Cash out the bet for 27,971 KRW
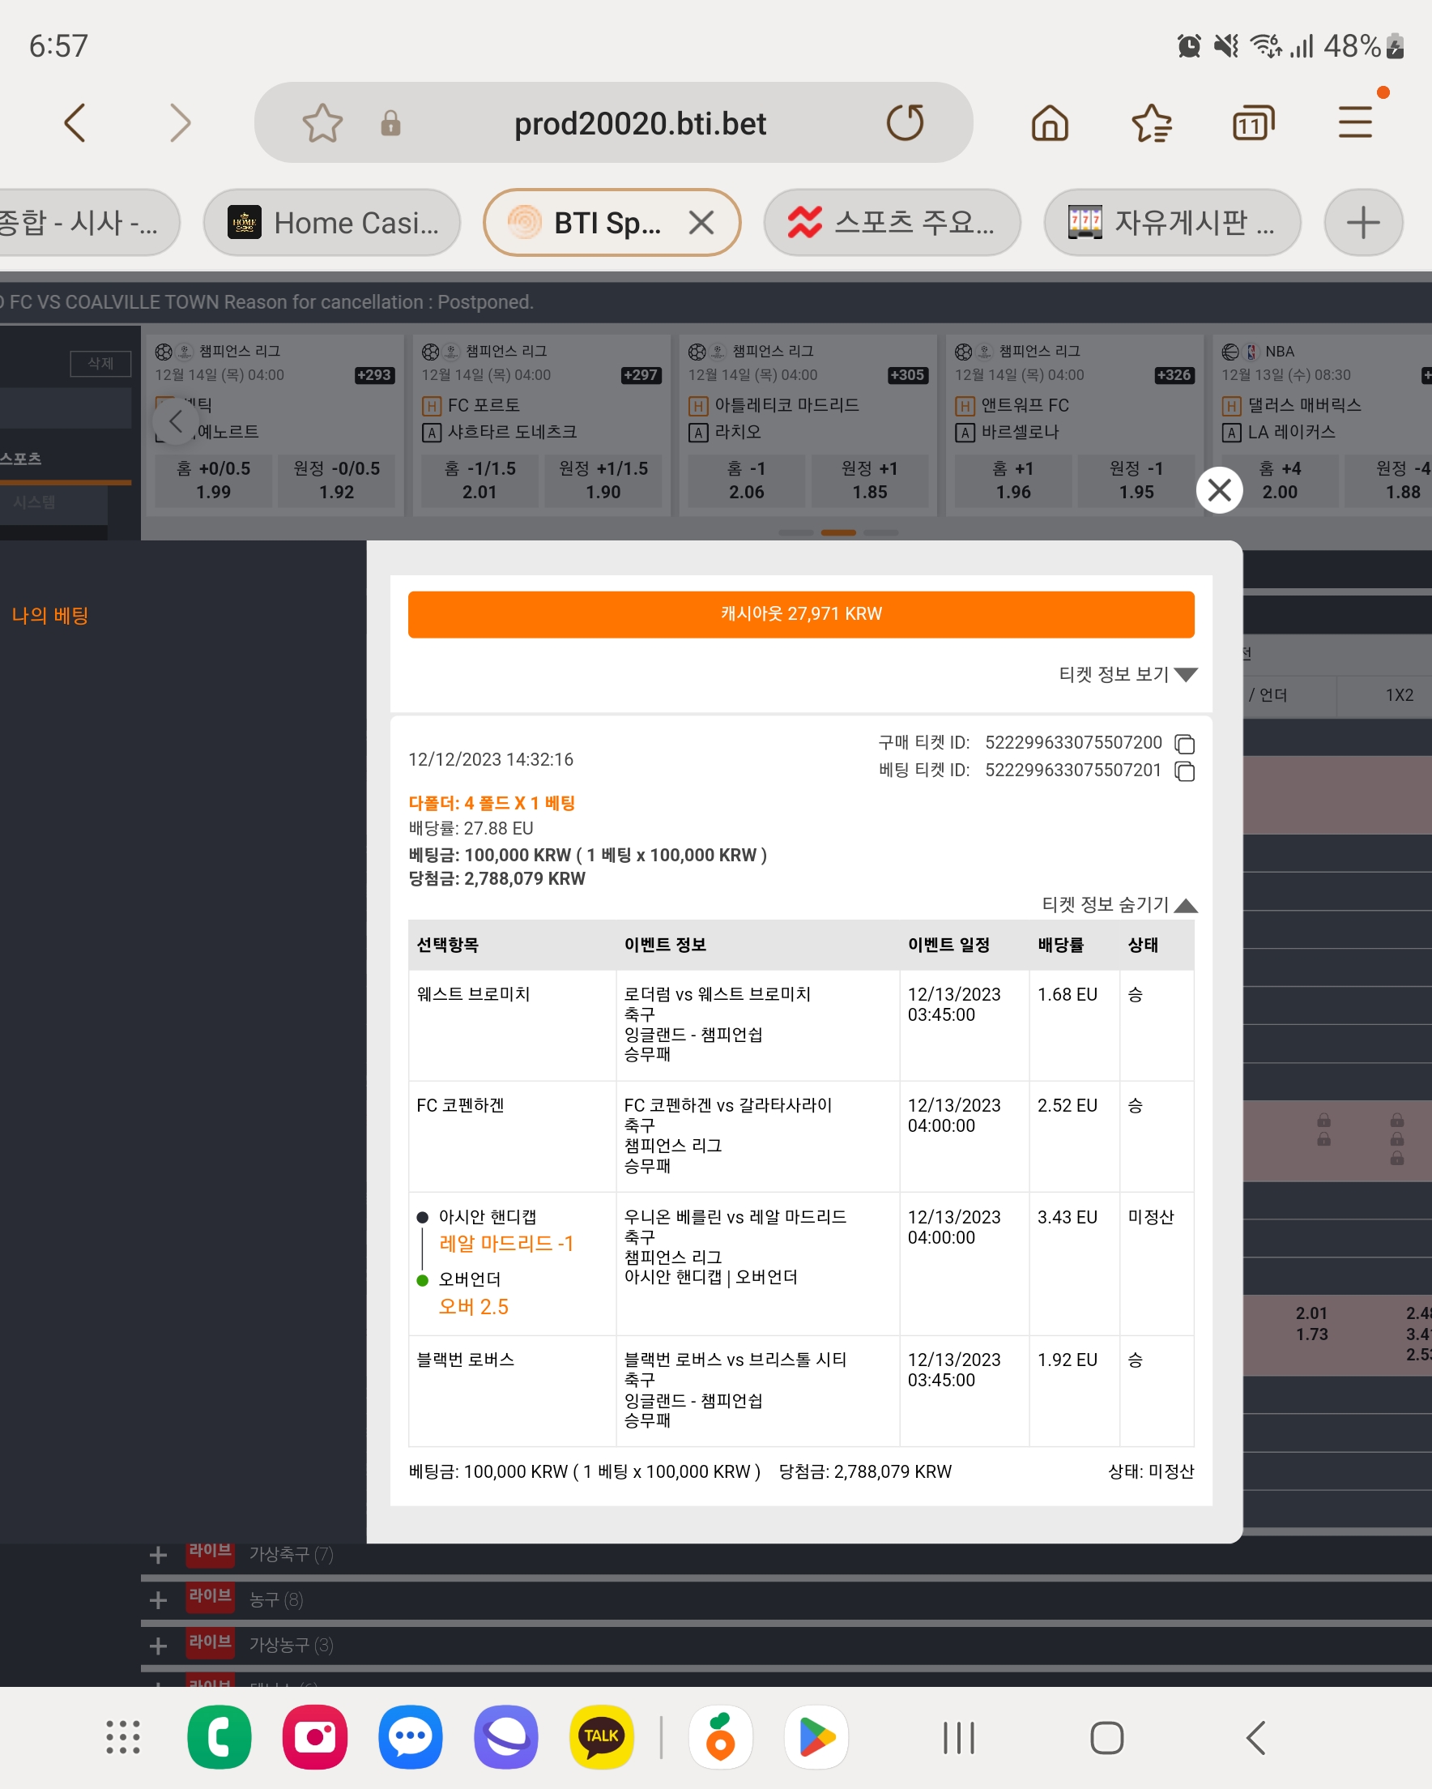The image size is (1432, 1789). pos(800,614)
